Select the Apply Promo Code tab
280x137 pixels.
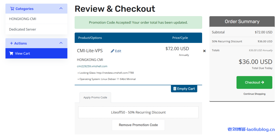95,97
